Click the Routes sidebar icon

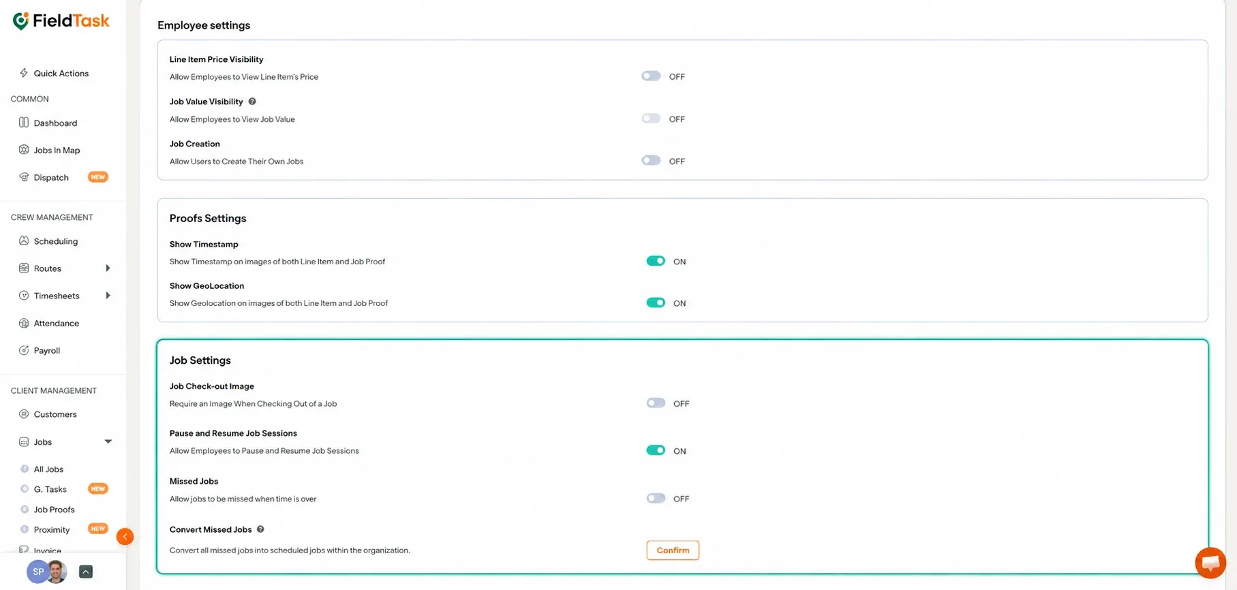point(24,268)
